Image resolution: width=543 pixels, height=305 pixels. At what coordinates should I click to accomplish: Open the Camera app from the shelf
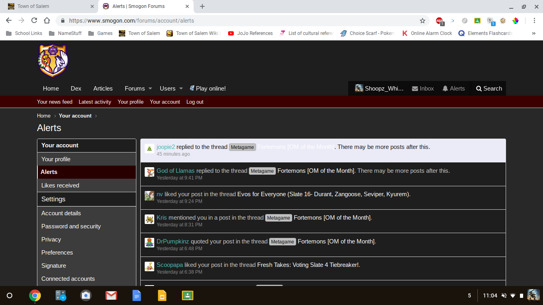(86, 295)
